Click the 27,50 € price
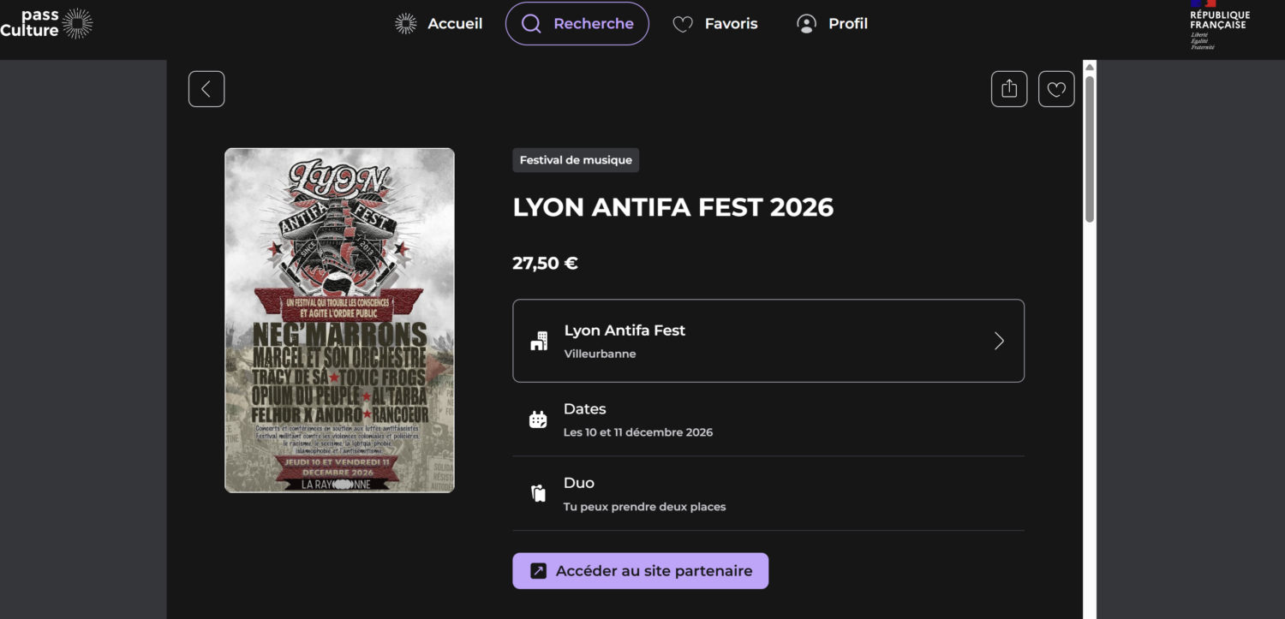This screenshot has height=619, width=1285. [545, 263]
